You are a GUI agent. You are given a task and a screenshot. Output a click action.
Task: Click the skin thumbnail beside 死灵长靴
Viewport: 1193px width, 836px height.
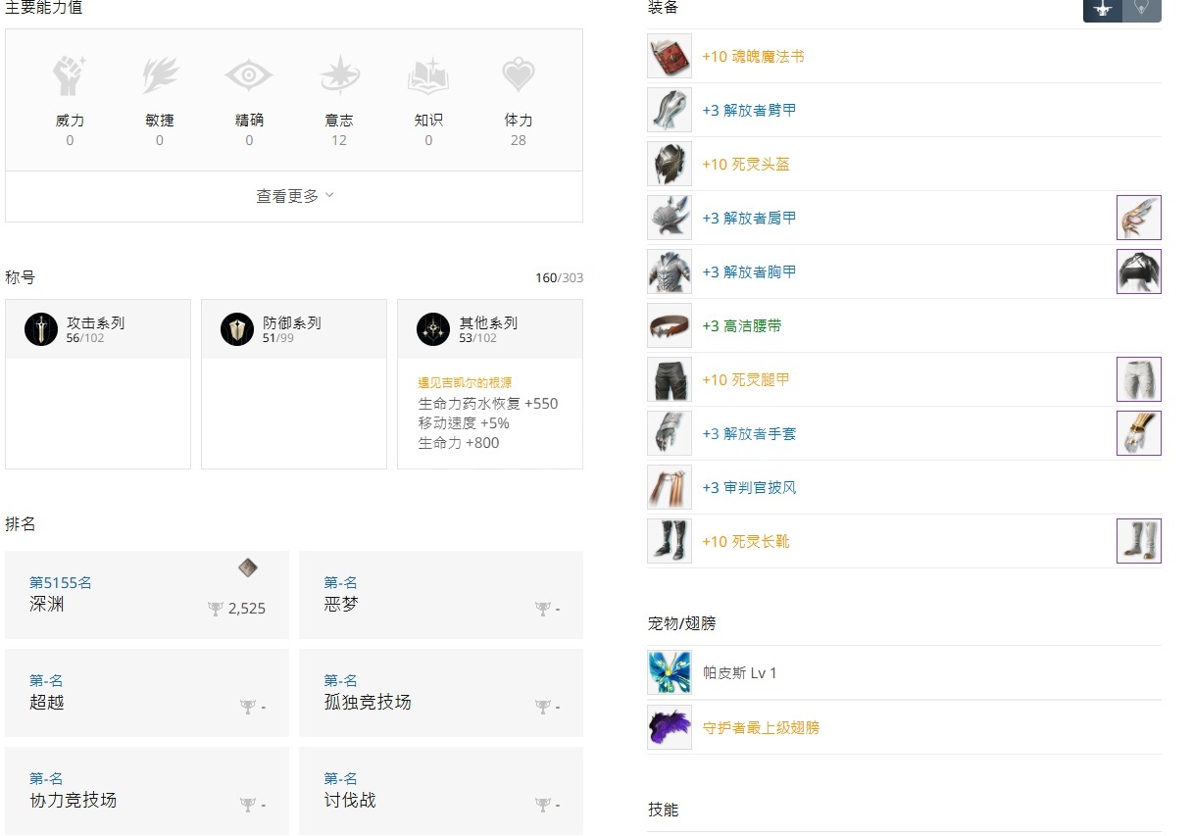click(x=1139, y=541)
